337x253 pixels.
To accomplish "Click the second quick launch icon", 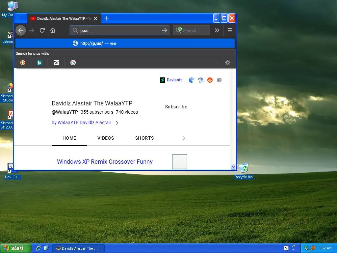I will (46, 248).
